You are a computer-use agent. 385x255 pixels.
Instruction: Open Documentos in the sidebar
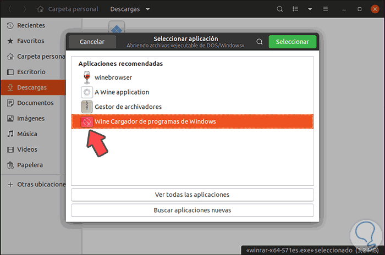click(x=34, y=103)
